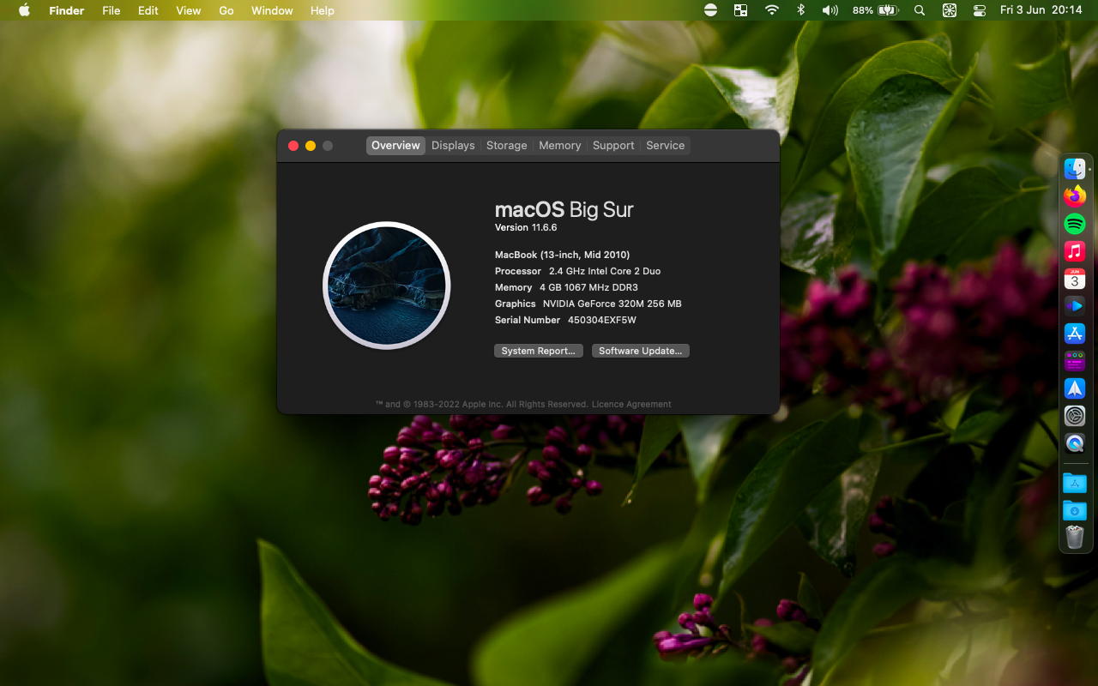Launch QuickTime Player from the Dock
Viewport: 1098px width, 686px height.
1075,443
